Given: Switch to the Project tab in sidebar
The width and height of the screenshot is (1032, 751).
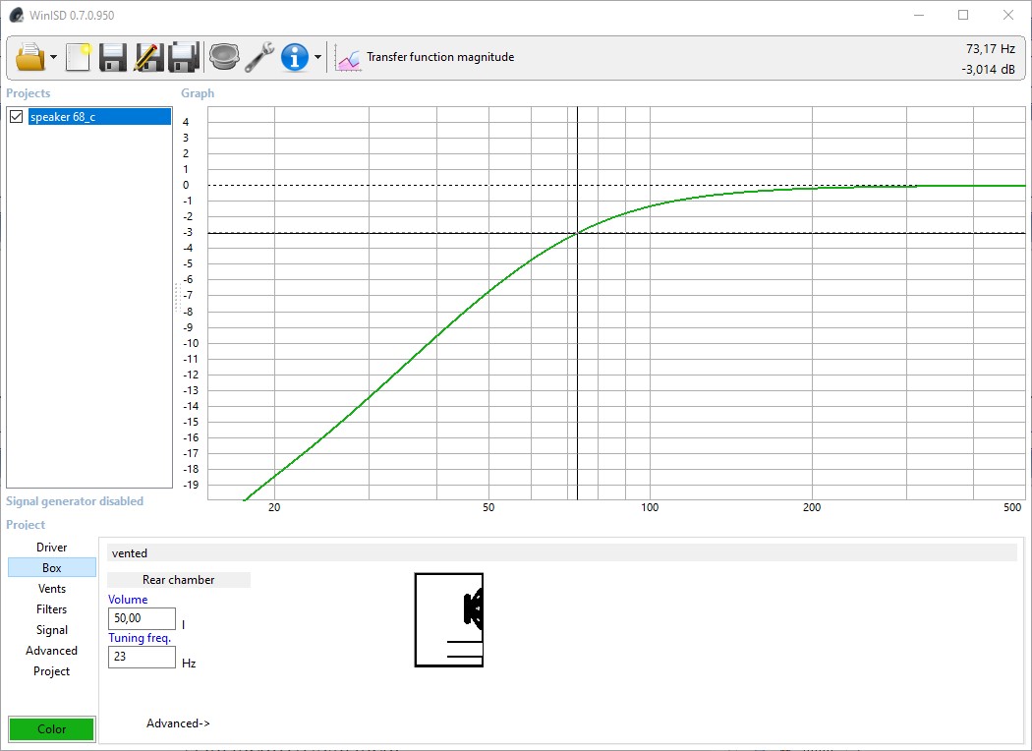Looking at the screenshot, I should [x=52, y=671].
